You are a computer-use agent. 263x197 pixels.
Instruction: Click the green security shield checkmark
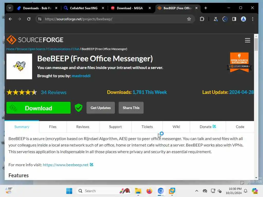[79, 108]
